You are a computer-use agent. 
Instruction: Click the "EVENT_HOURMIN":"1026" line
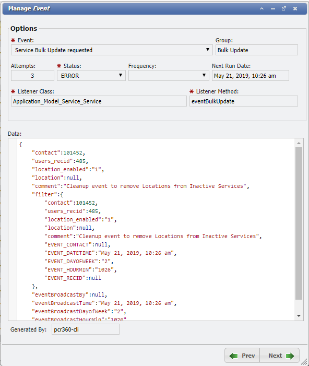click(80, 269)
